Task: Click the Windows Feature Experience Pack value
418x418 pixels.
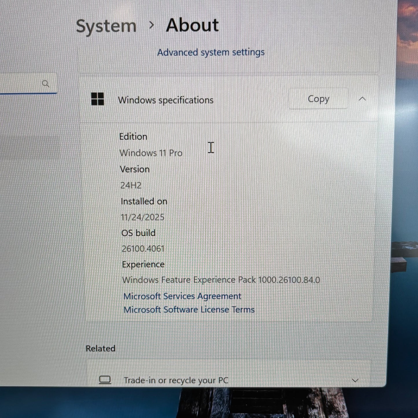Action: tap(221, 280)
